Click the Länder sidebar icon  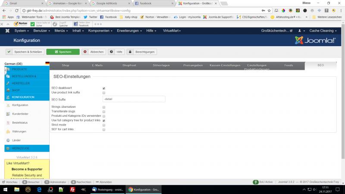(8, 140)
